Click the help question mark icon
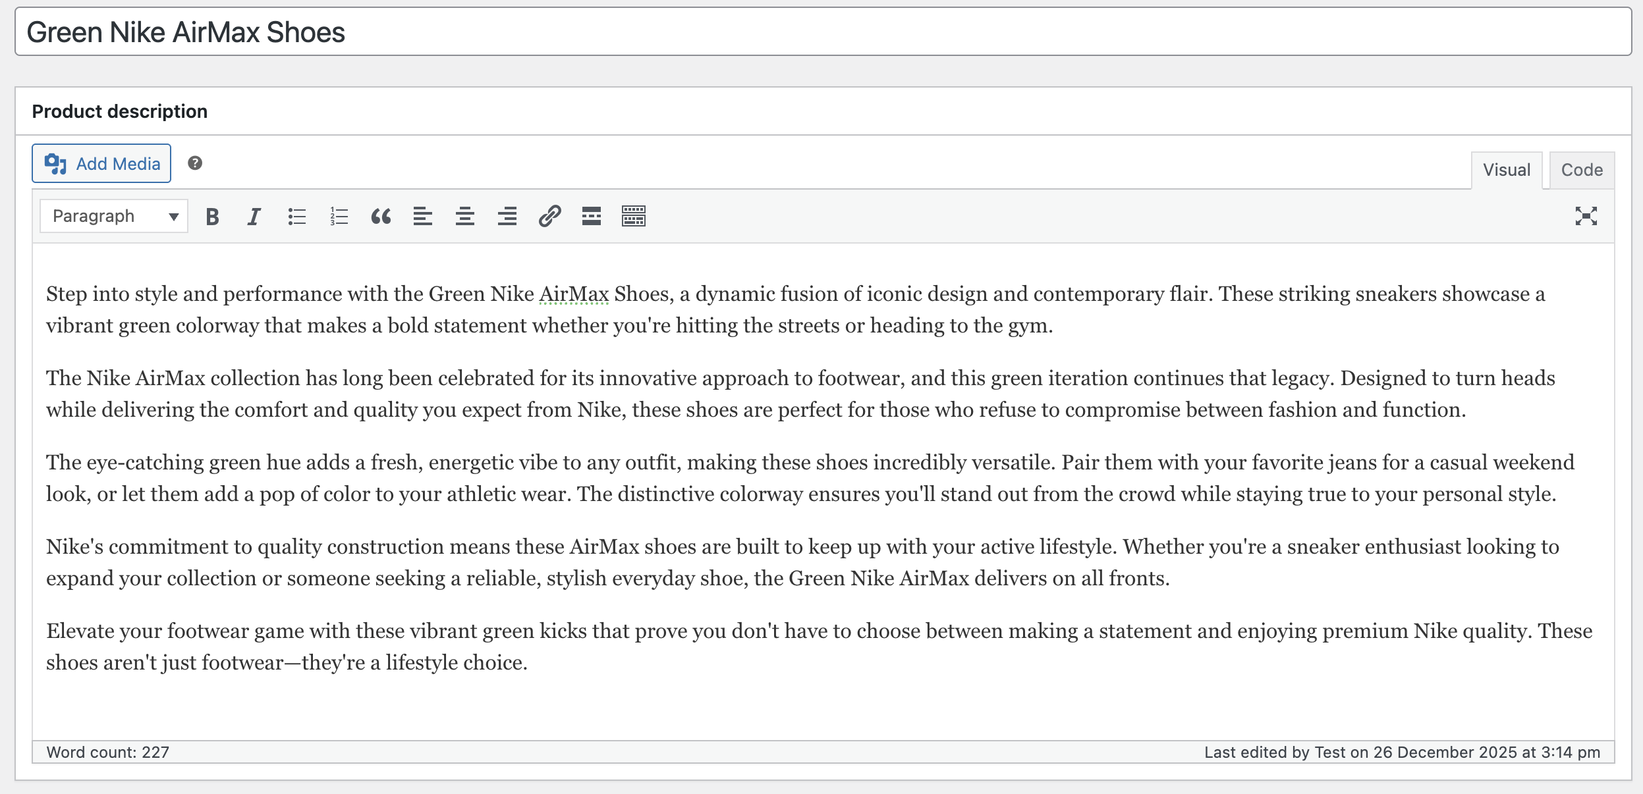The image size is (1643, 794). pyautogui.click(x=195, y=163)
